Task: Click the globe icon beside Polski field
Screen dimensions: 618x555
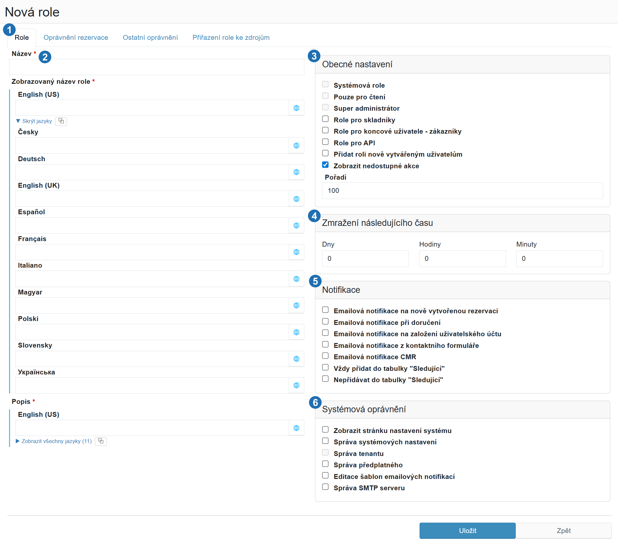Action: pos(296,332)
